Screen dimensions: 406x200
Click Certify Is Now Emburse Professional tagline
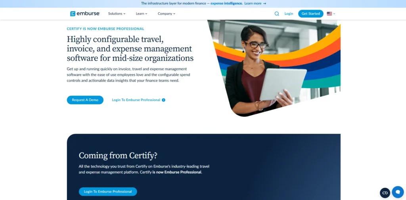click(x=105, y=29)
